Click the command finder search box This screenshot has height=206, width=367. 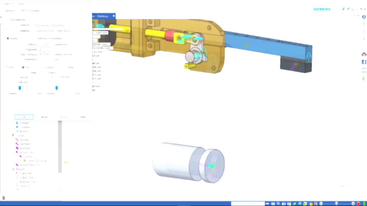coord(248,203)
